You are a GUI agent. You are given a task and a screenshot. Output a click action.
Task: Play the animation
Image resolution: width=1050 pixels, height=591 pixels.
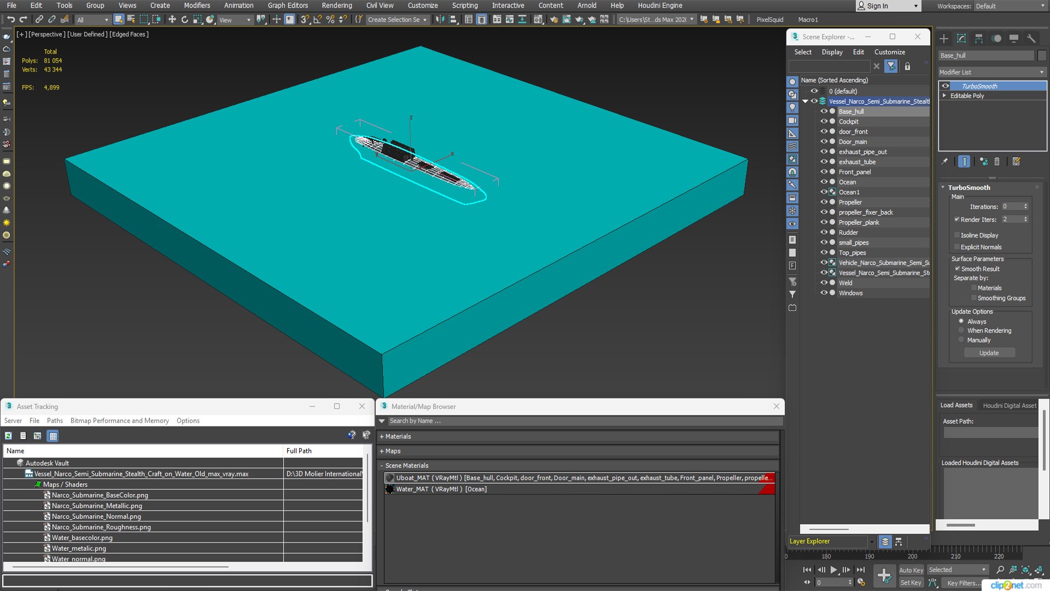click(x=833, y=570)
